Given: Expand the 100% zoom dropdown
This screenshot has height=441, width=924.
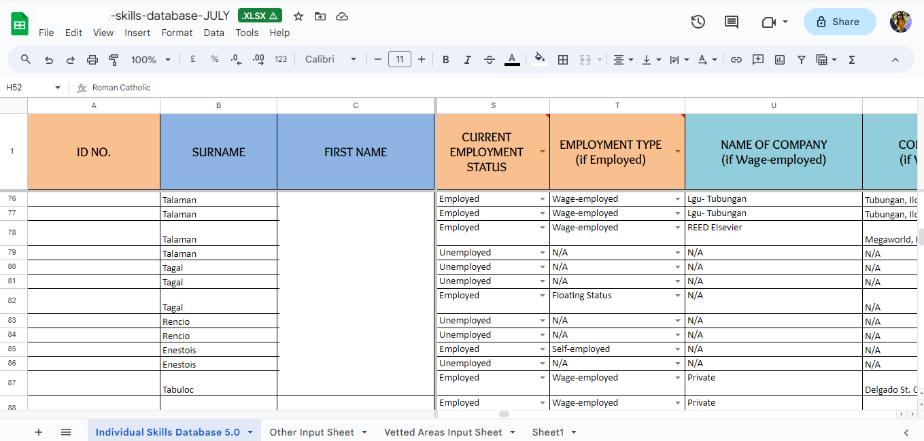Looking at the screenshot, I should [x=150, y=60].
